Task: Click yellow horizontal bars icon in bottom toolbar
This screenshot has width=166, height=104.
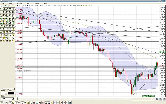Action: click(x=13, y=103)
